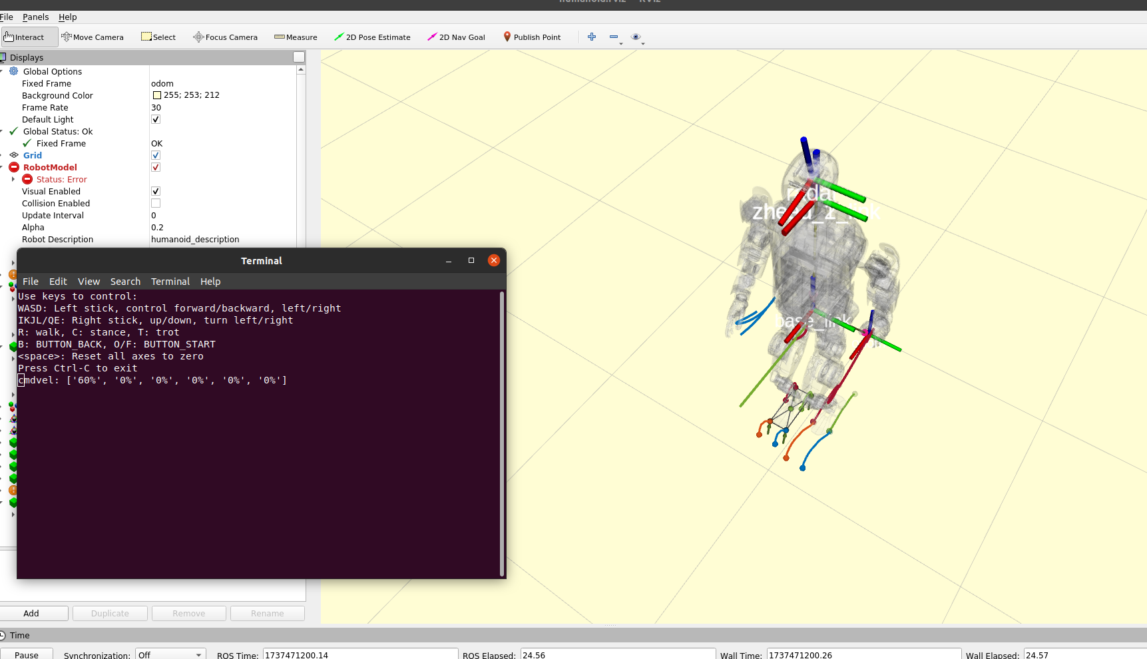Click the Focus Camera tool
The width and height of the screenshot is (1147, 659).
tap(225, 37)
